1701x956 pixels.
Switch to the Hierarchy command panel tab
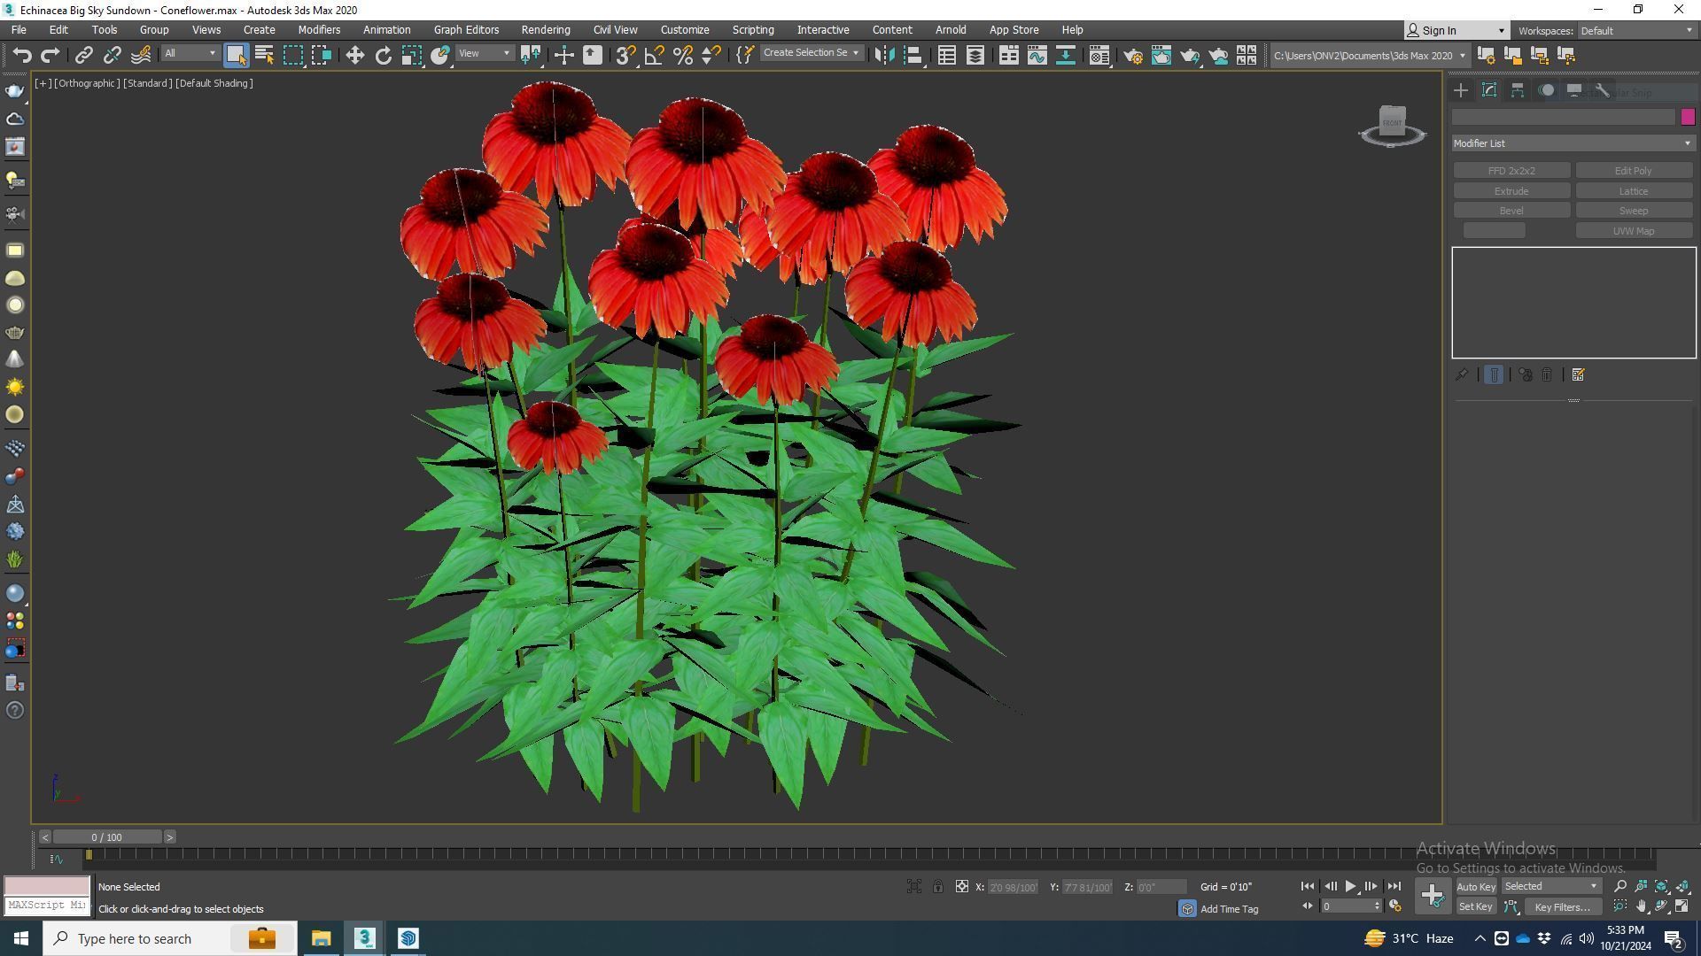(1518, 90)
